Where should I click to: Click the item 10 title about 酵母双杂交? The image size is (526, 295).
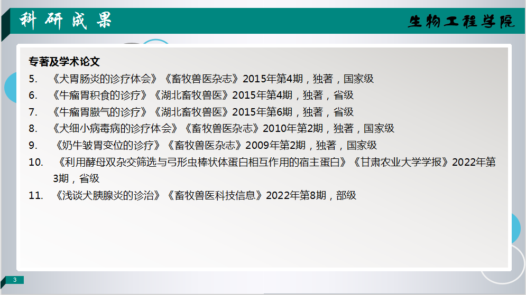pos(204,162)
